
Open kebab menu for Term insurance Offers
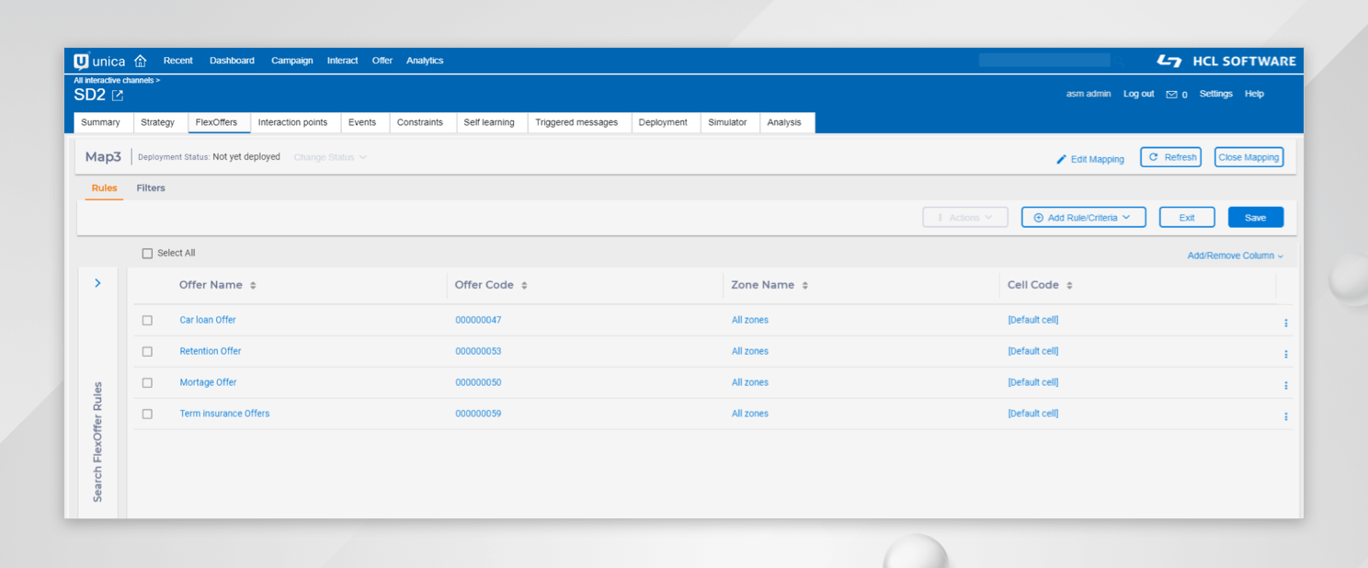1285,416
